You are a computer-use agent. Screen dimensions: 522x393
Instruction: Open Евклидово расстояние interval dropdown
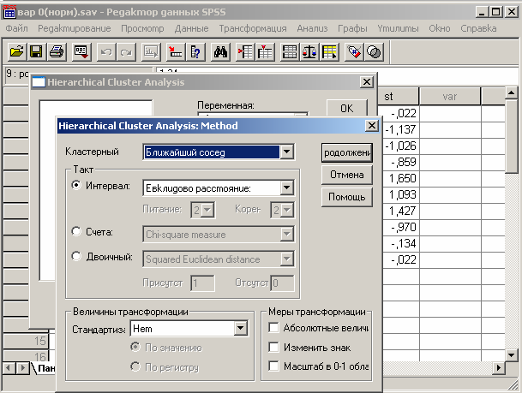coord(286,188)
